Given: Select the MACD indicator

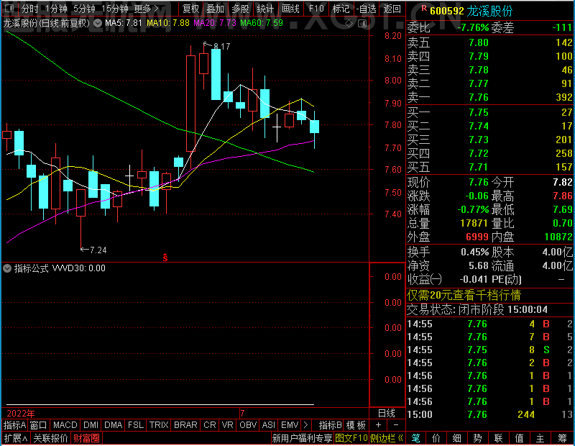Looking at the screenshot, I should tap(65, 425).
